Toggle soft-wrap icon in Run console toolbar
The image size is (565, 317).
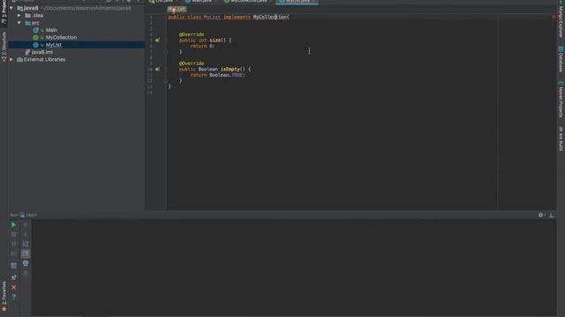click(26, 244)
